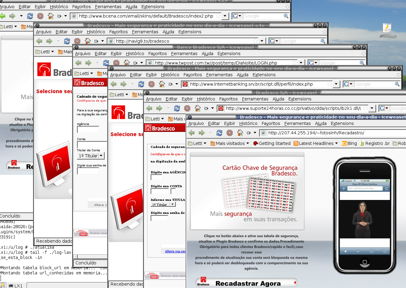Search magnifier in internetbanking.srv.br window
Image resolution: width=406 pixels, height=288 pixels.
click(397, 84)
